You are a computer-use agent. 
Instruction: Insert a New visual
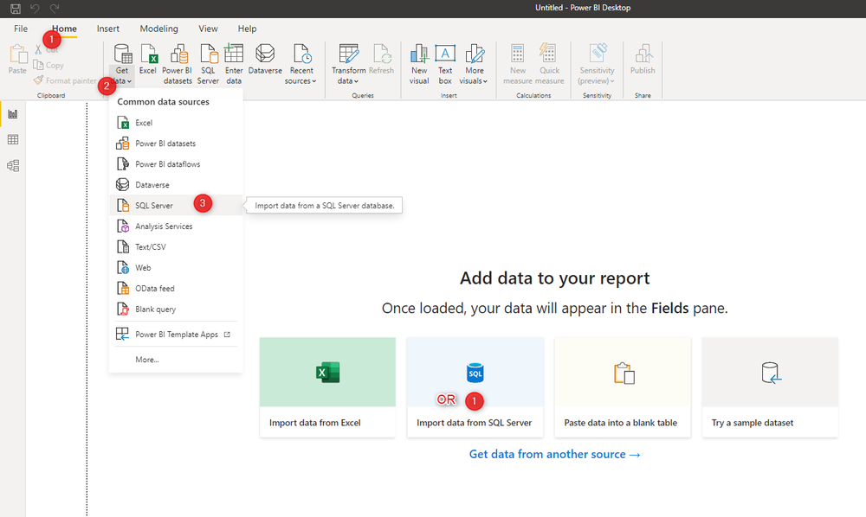point(419,61)
